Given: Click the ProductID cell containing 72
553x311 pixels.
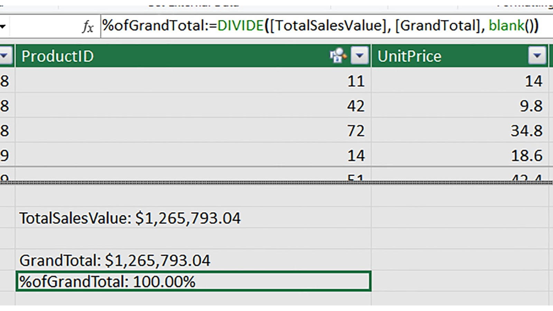Looking at the screenshot, I should pos(193,131).
